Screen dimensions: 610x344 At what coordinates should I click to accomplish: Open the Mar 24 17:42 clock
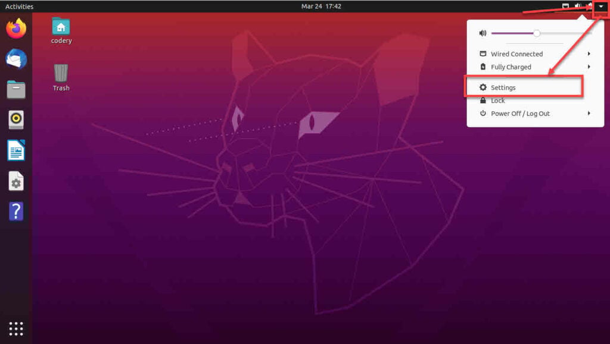point(321,6)
